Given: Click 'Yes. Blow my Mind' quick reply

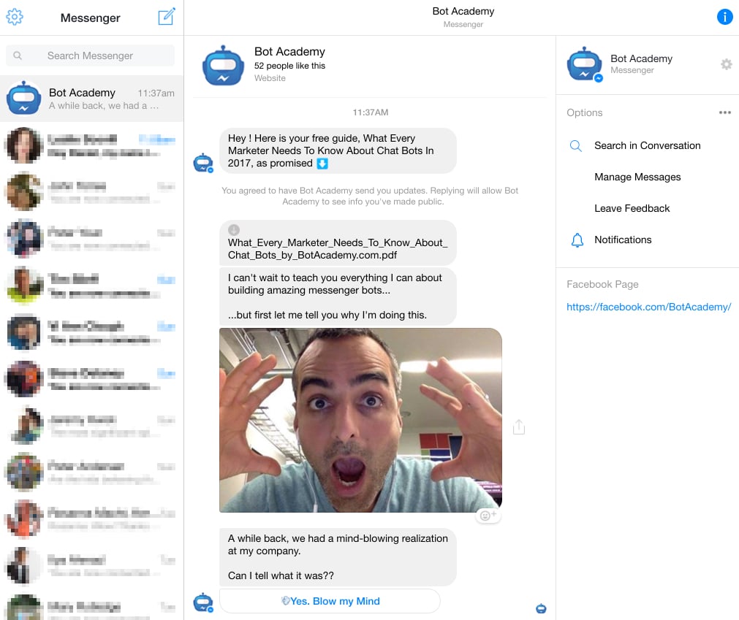Looking at the screenshot, I should pyautogui.click(x=330, y=601).
